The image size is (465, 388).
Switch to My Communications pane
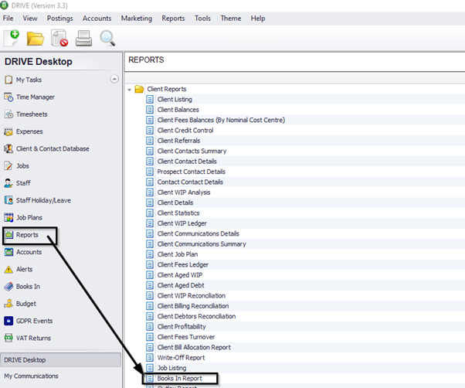31,376
